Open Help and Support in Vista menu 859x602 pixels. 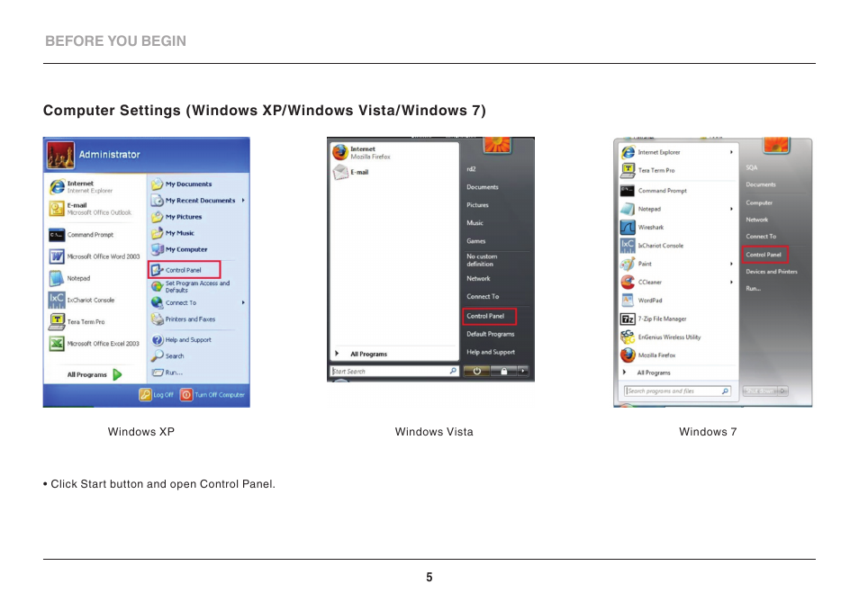491,353
